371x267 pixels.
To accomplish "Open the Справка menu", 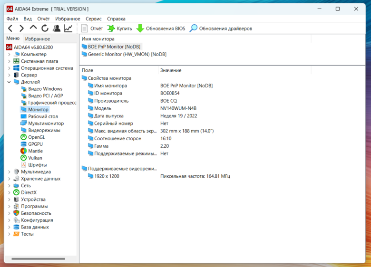I will pyautogui.click(x=116, y=19).
